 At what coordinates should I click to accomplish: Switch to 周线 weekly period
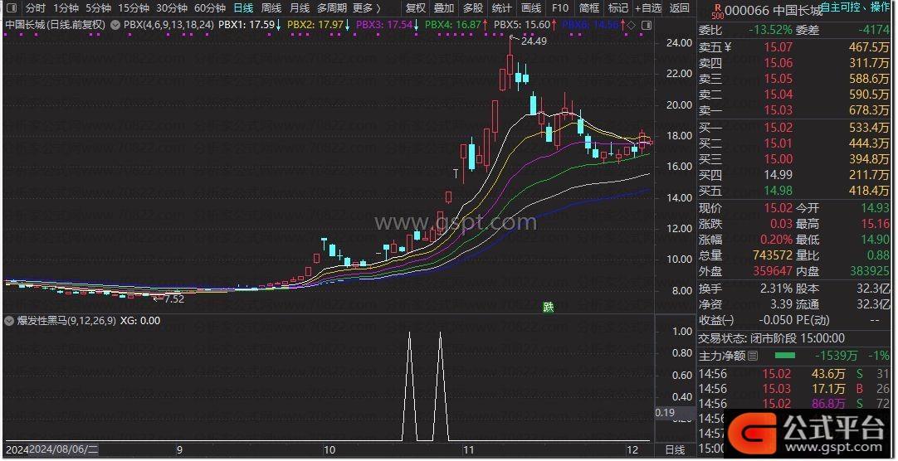tap(271, 8)
